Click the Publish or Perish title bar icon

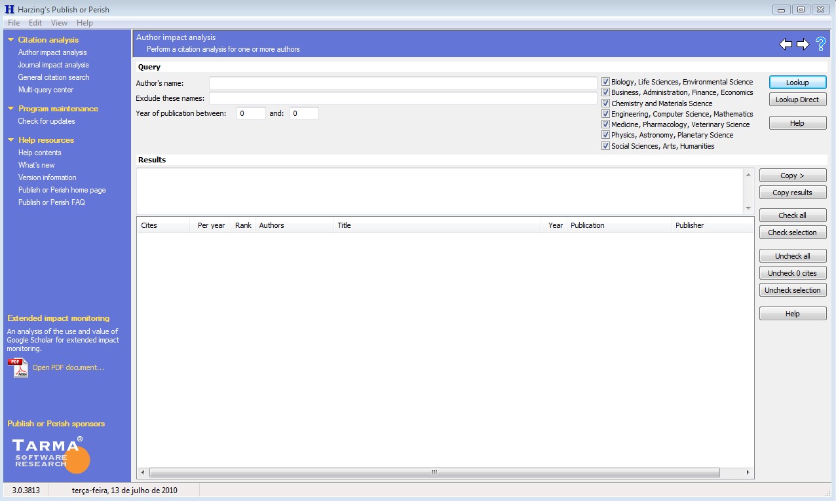9,9
